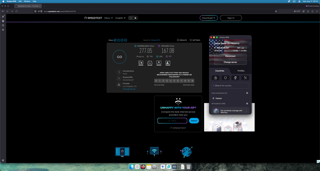
Task: Bookmark this page with star icon
Action: tap(276, 11)
